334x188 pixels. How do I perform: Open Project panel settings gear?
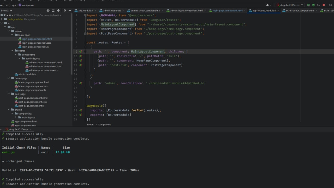[x=65, y=11]
